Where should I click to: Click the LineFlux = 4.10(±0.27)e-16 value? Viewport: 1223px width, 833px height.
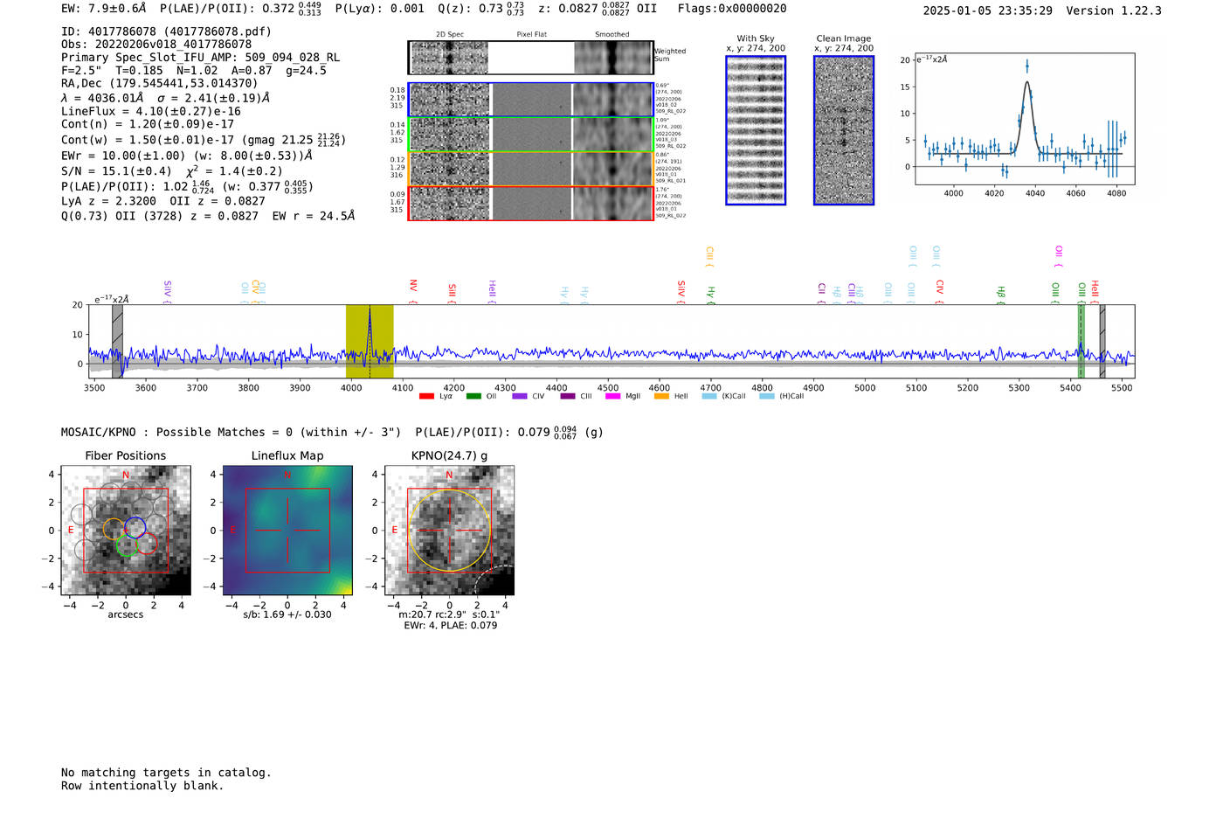point(151,112)
